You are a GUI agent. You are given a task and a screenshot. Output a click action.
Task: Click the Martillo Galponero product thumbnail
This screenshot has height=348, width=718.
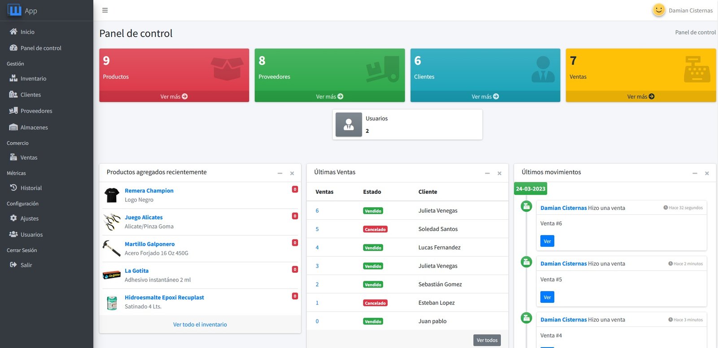tap(112, 248)
